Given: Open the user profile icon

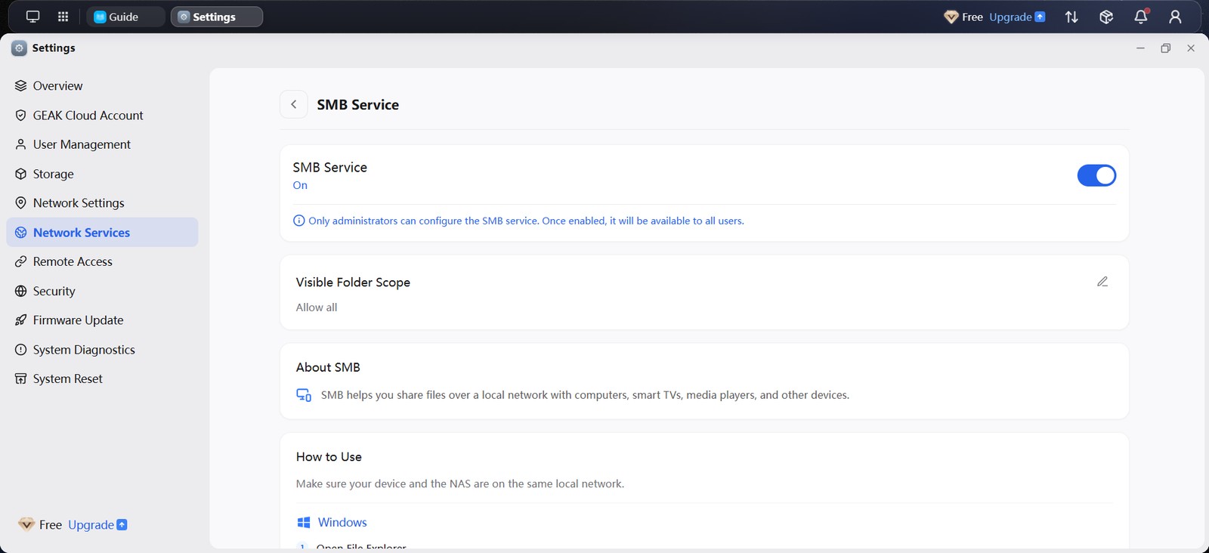Looking at the screenshot, I should point(1175,17).
